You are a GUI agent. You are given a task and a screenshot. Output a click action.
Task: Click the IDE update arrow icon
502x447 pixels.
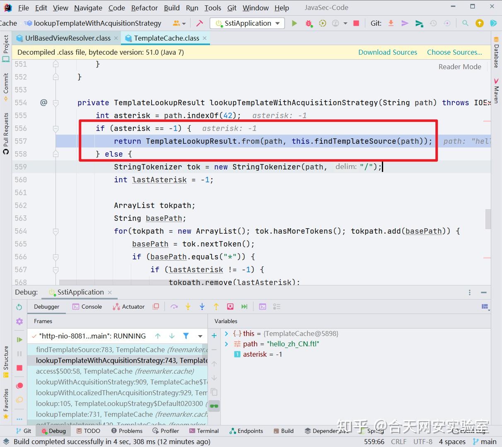tap(479, 23)
